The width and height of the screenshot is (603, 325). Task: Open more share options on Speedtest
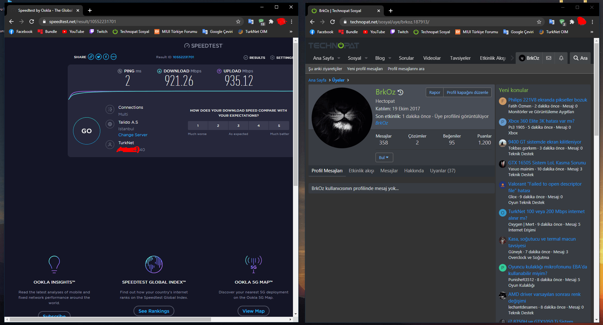coord(114,57)
